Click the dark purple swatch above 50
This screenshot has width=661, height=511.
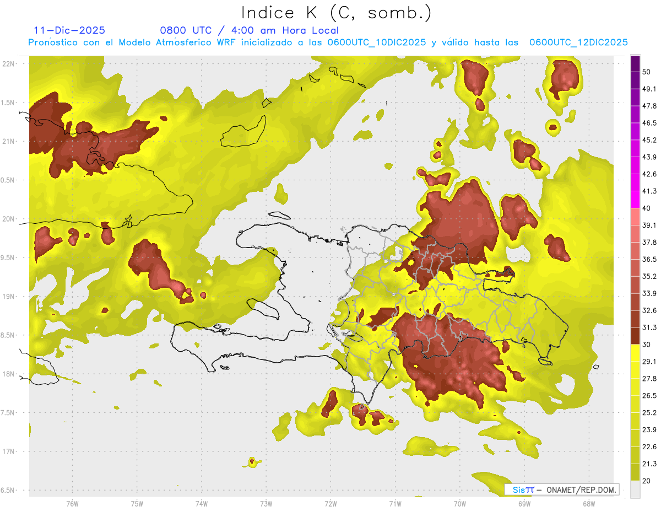635,64
